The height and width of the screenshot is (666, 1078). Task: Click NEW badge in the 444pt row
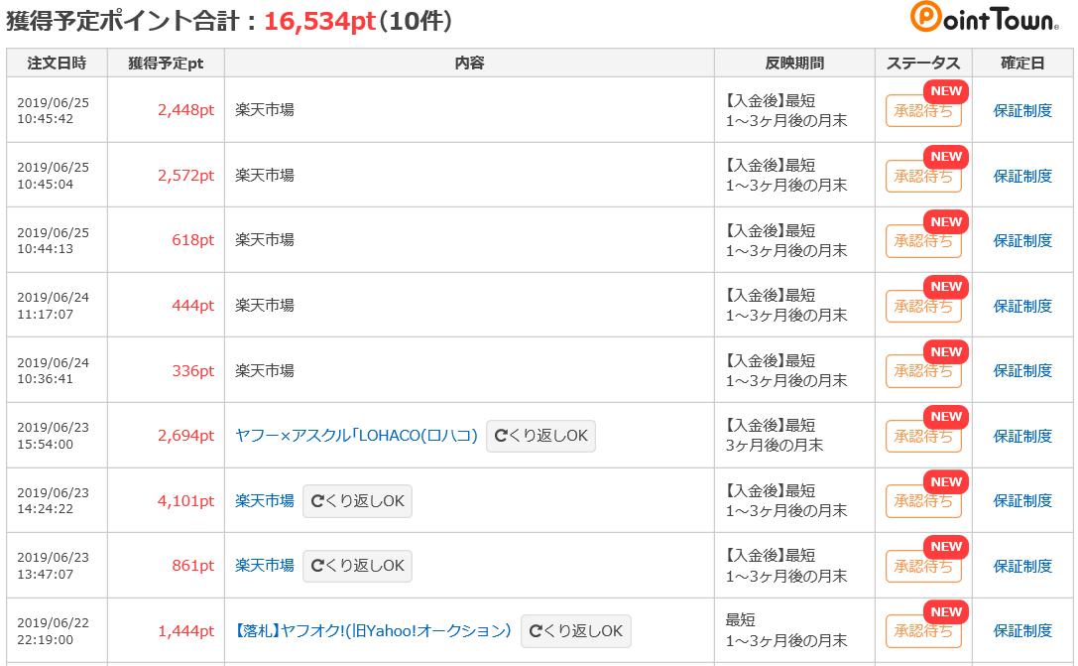[946, 287]
